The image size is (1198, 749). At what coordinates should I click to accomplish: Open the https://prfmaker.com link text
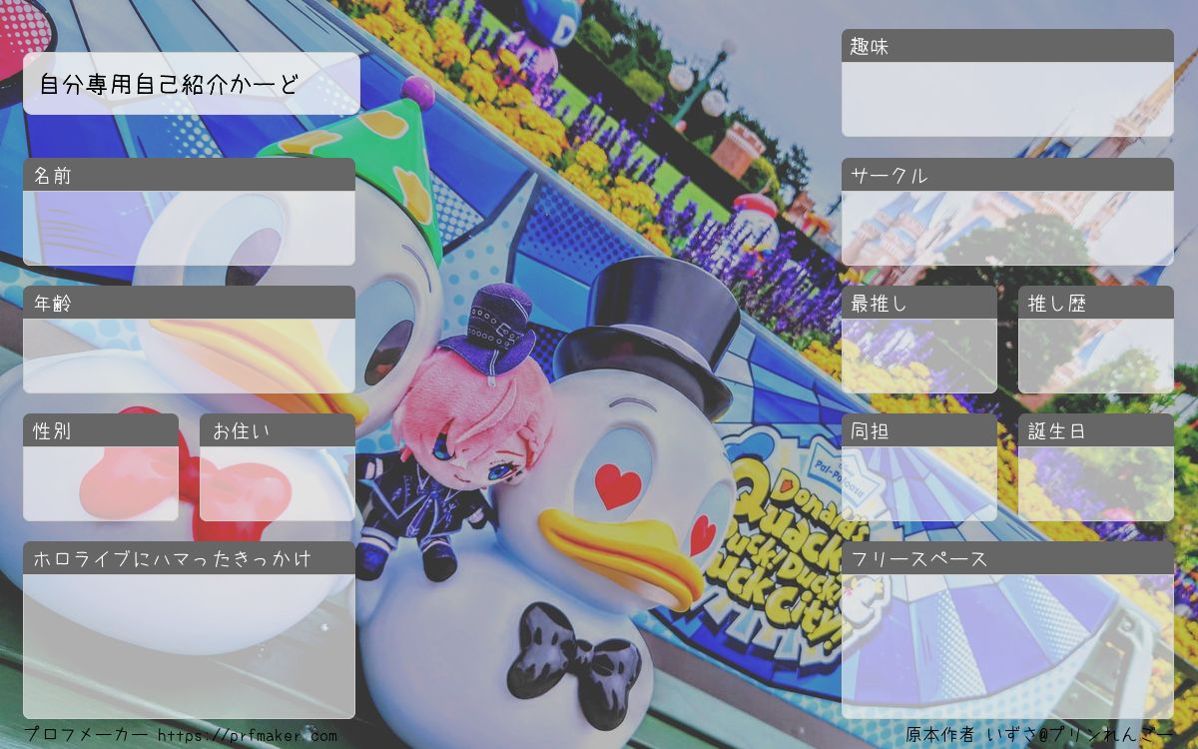click(x=248, y=736)
